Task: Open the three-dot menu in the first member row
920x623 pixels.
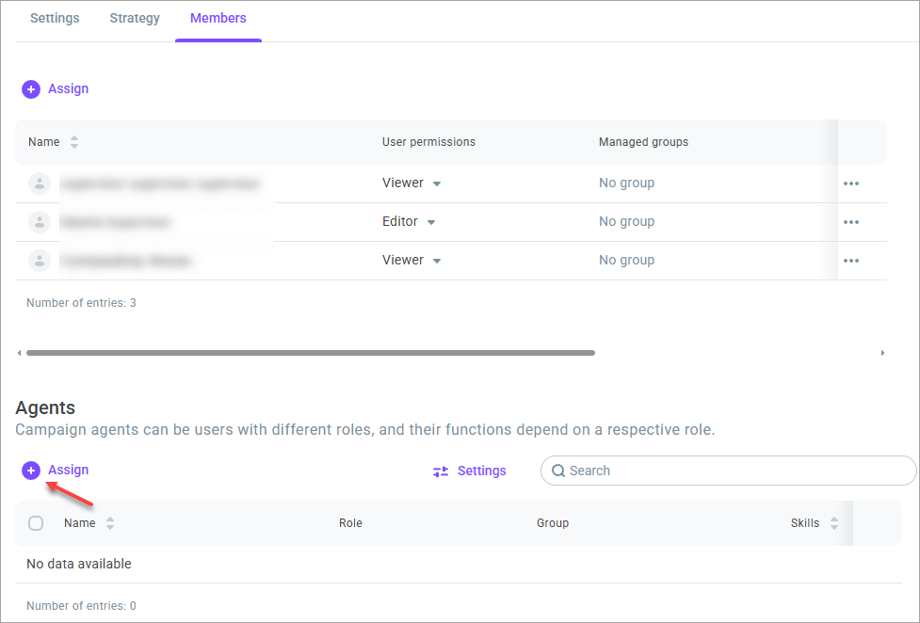Action: (850, 184)
